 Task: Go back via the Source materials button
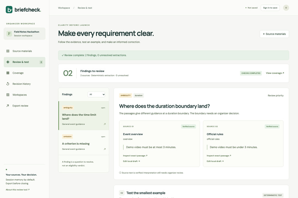click(274, 34)
